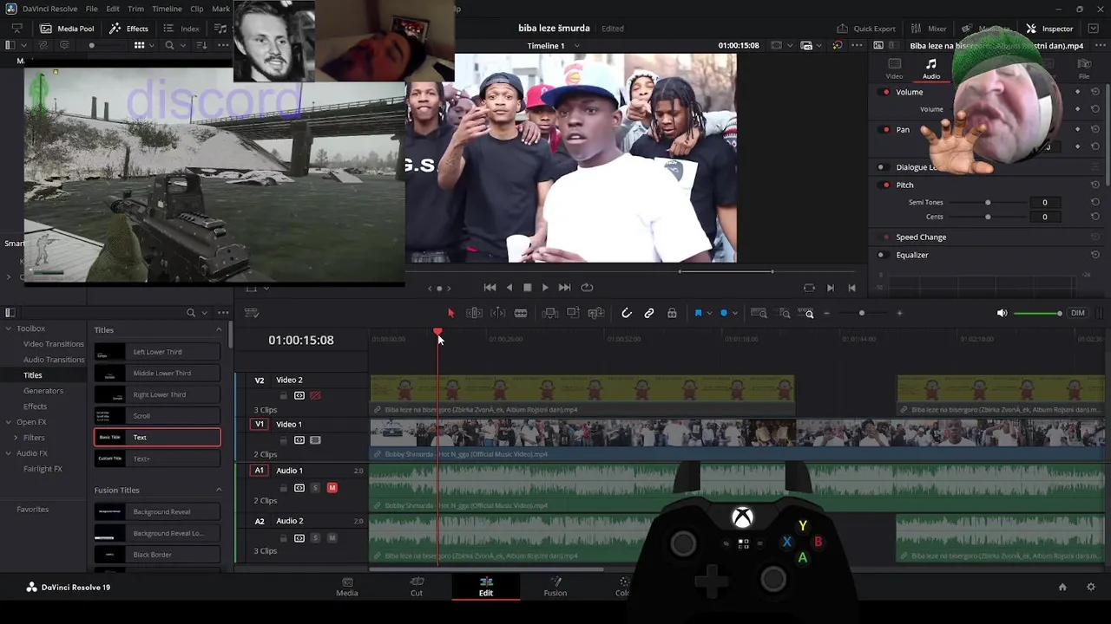Expand the Audio FX tree
Viewport: 1111px width, 624px height.
(x=9, y=453)
